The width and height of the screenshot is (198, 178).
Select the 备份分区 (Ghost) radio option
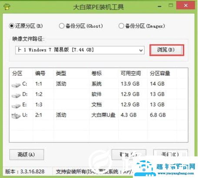[62, 26]
